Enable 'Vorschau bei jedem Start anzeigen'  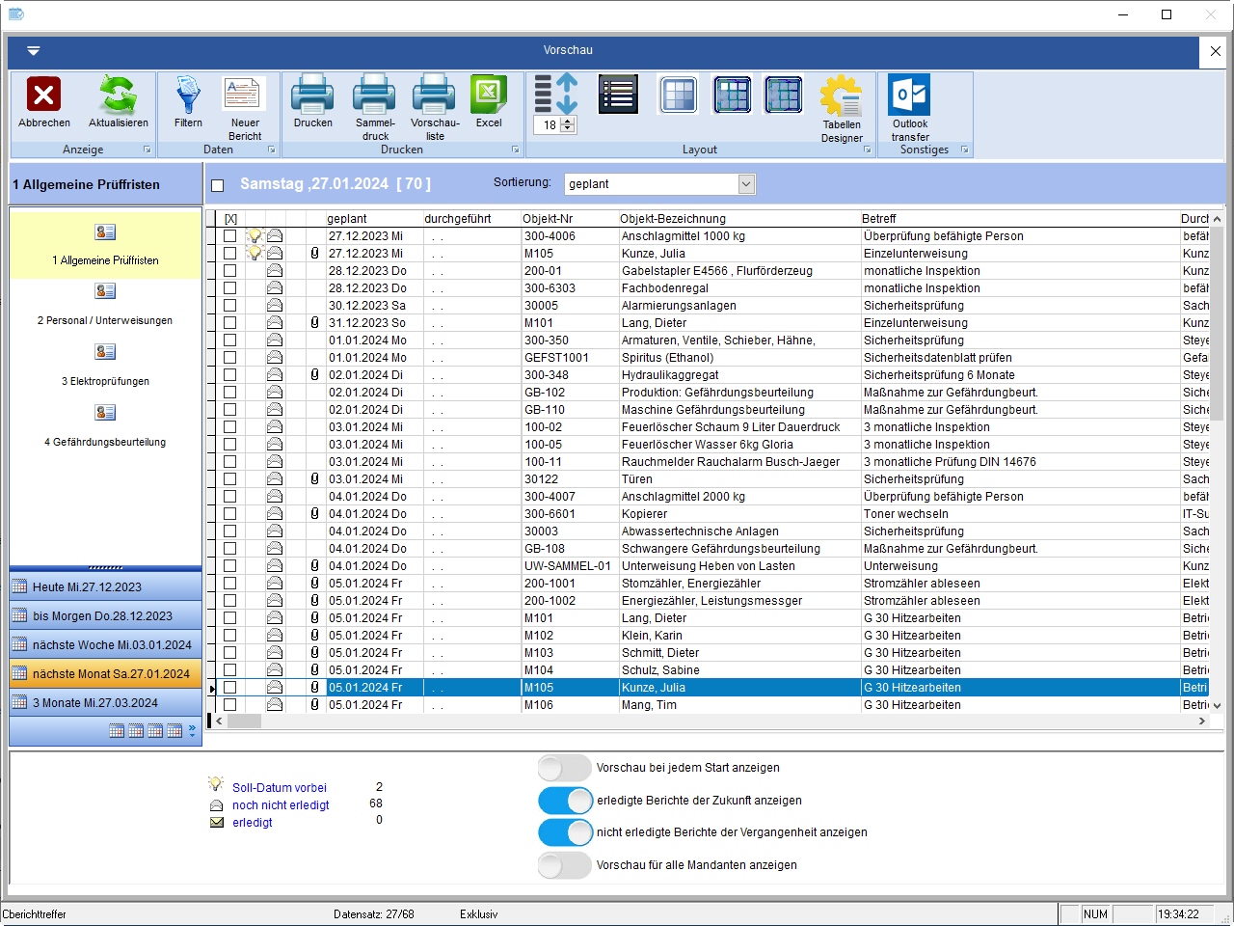(565, 768)
